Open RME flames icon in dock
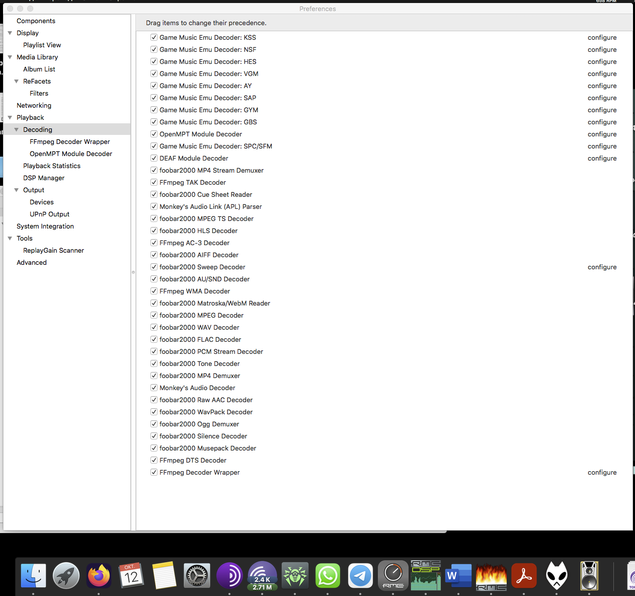The image size is (635, 596). click(x=491, y=576)
